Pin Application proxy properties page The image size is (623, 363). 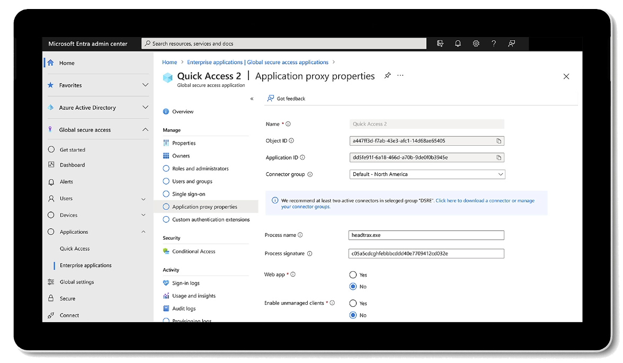[x=387, y=76]
